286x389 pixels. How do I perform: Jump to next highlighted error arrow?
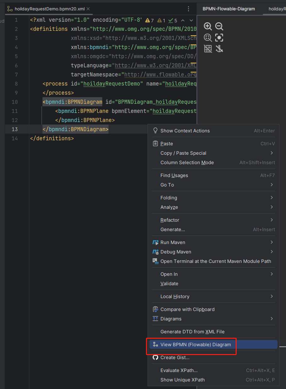tap(191, 20)
